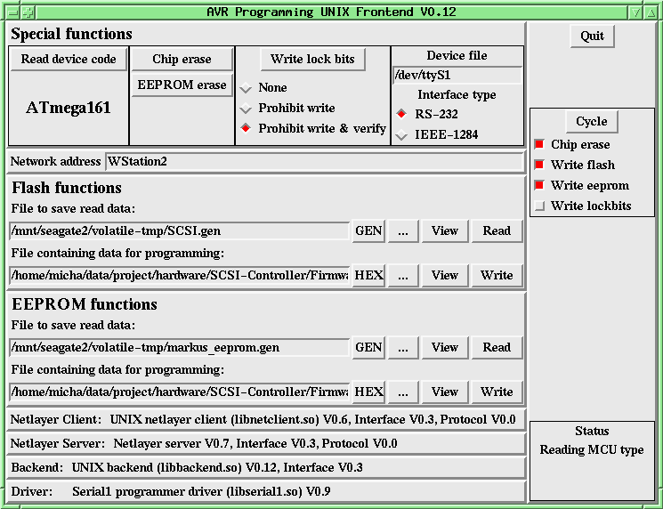Image resolution: width=663 pixels, height=509 pixels.
Task: Click the flash programming HEX format button
Action: tap(368, 275)
